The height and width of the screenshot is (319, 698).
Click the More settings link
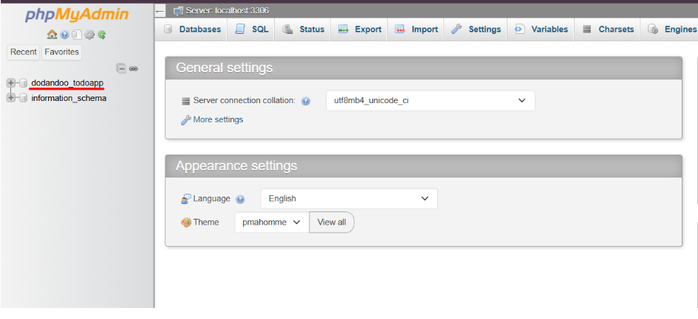[x=217, y=120]
